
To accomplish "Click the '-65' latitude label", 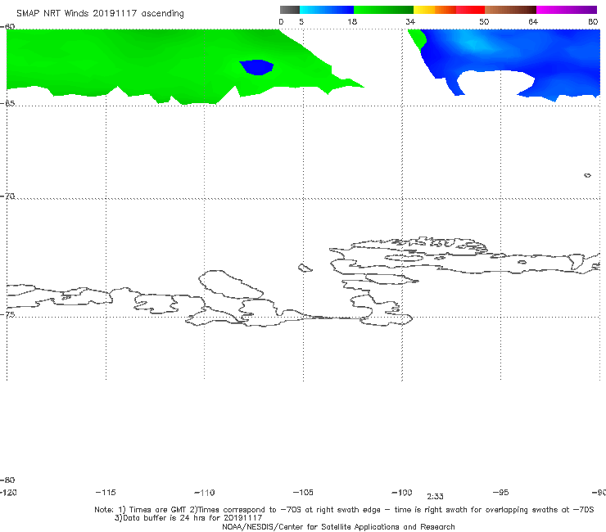I will click(7, 103).
